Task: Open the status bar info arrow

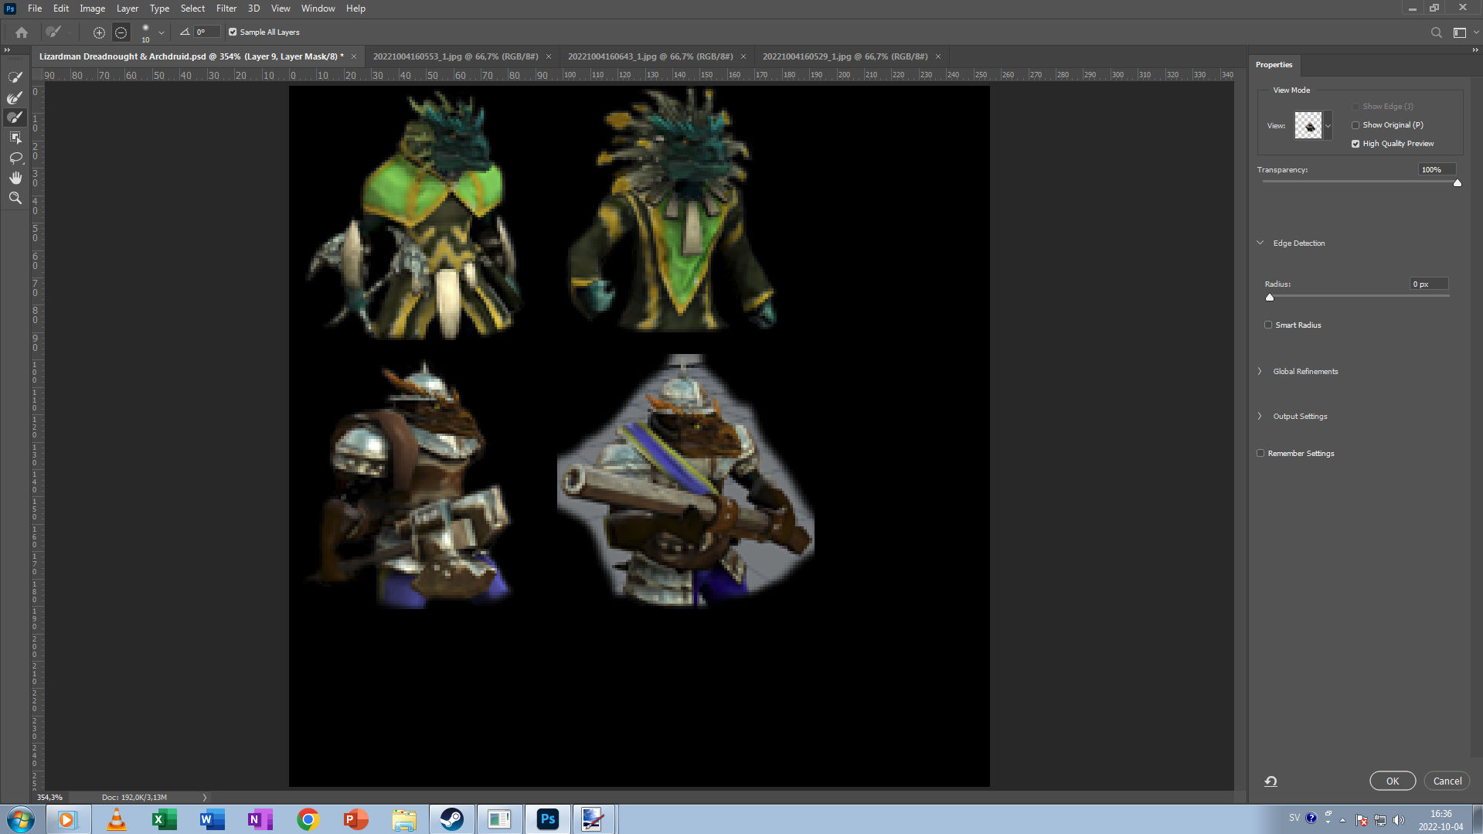Action: pos(205,798)
